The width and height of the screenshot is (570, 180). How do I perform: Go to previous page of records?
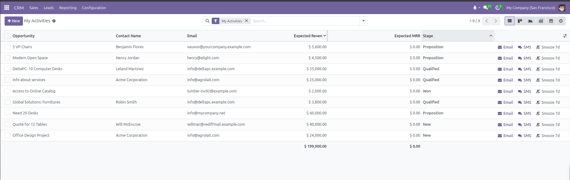(x=486, y=21)
